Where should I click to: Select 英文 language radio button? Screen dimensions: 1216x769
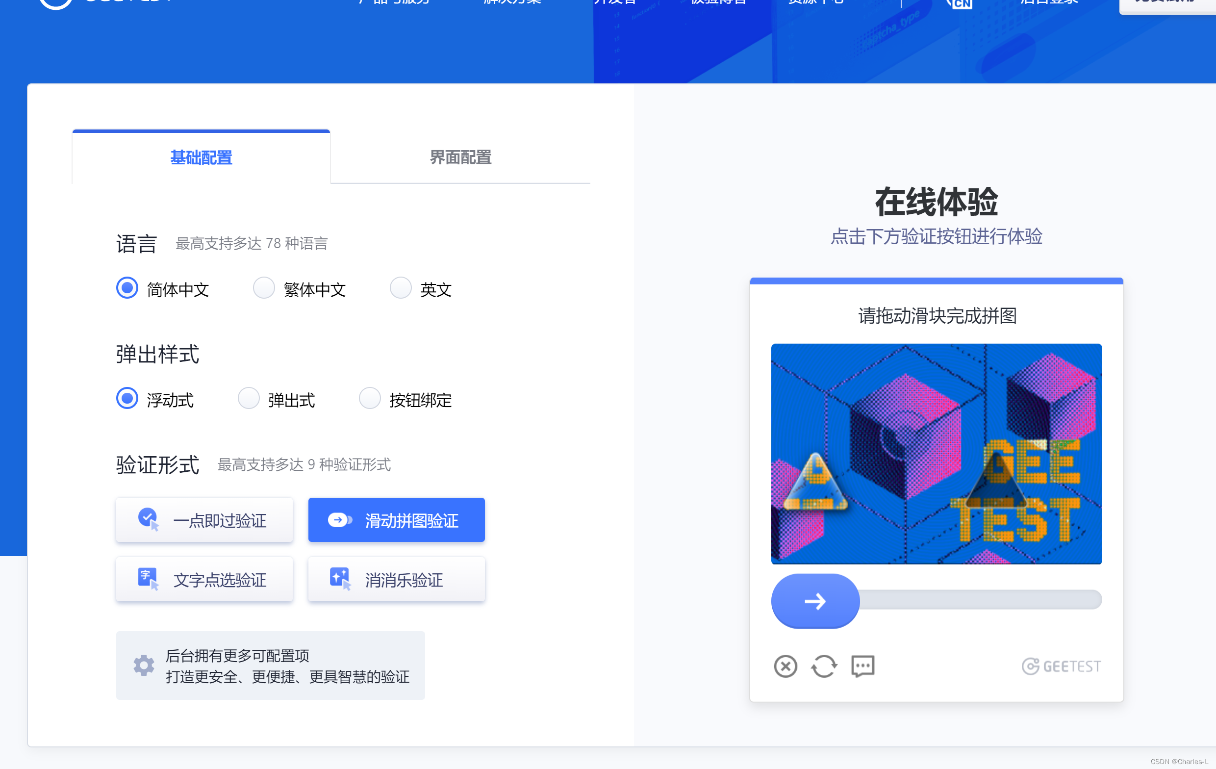[x=401, y=288]
